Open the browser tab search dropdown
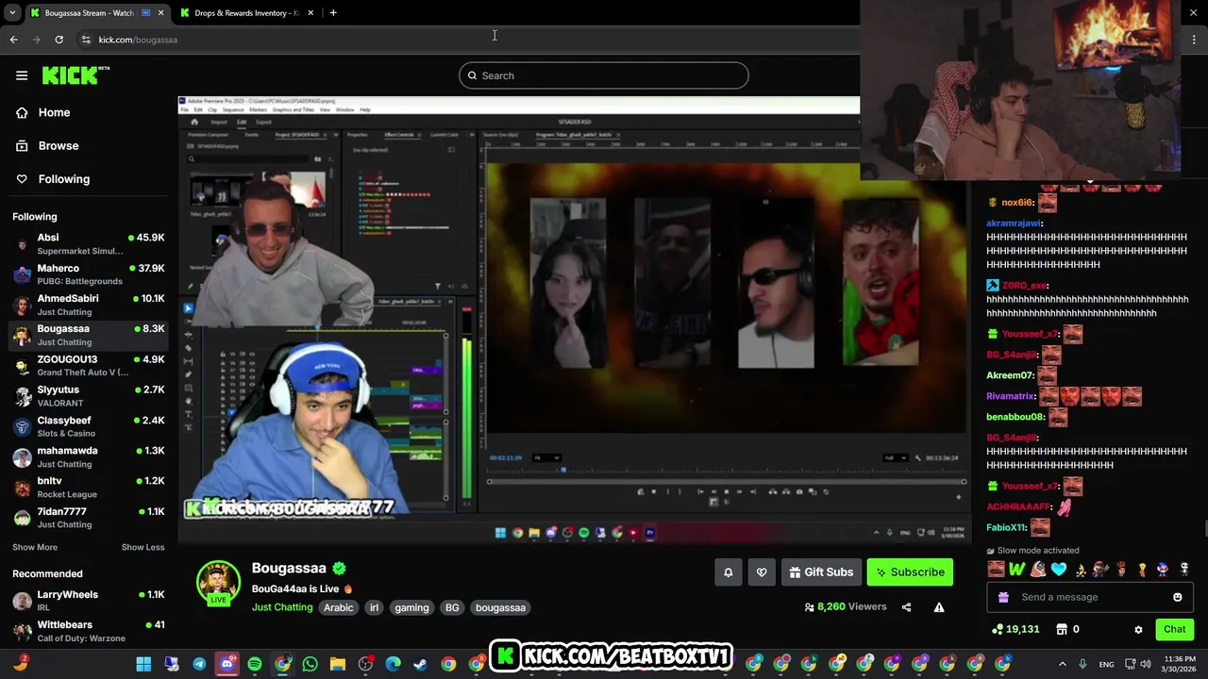Screen dimensions: 1208x679 [11, 13]
